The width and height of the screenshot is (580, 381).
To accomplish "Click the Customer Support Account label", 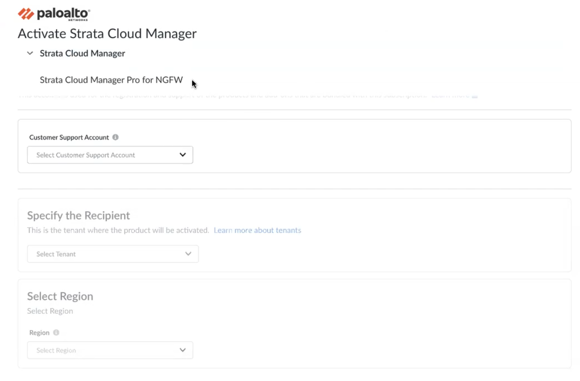I will click(69, 137).
